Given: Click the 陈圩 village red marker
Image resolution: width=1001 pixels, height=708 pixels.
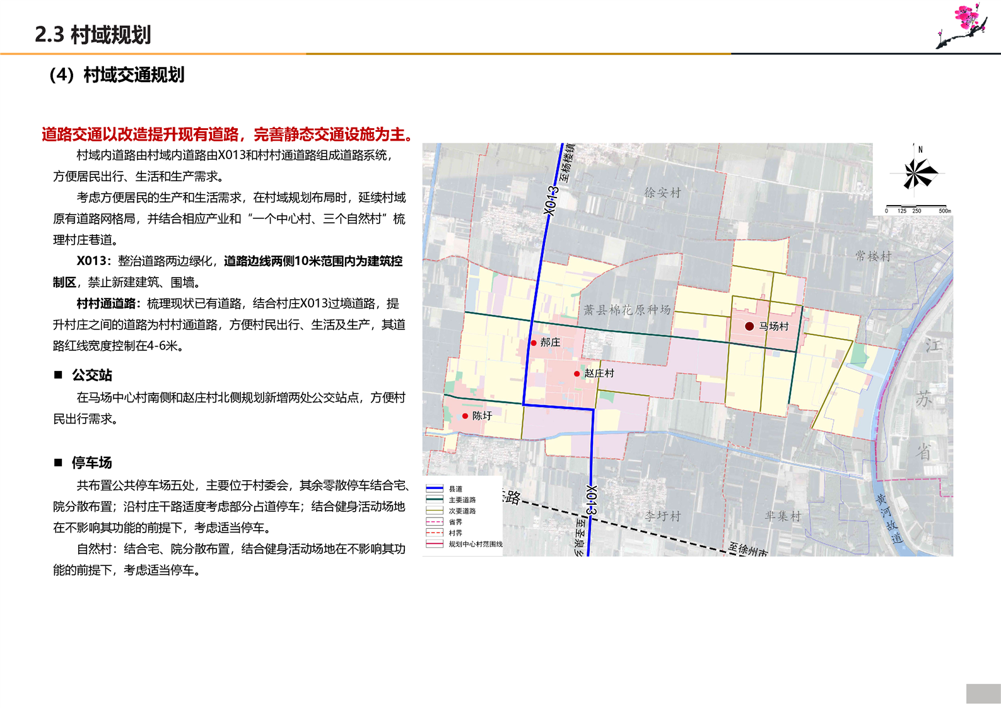Looking at the screenshot, I should click(x=465, y=416).
